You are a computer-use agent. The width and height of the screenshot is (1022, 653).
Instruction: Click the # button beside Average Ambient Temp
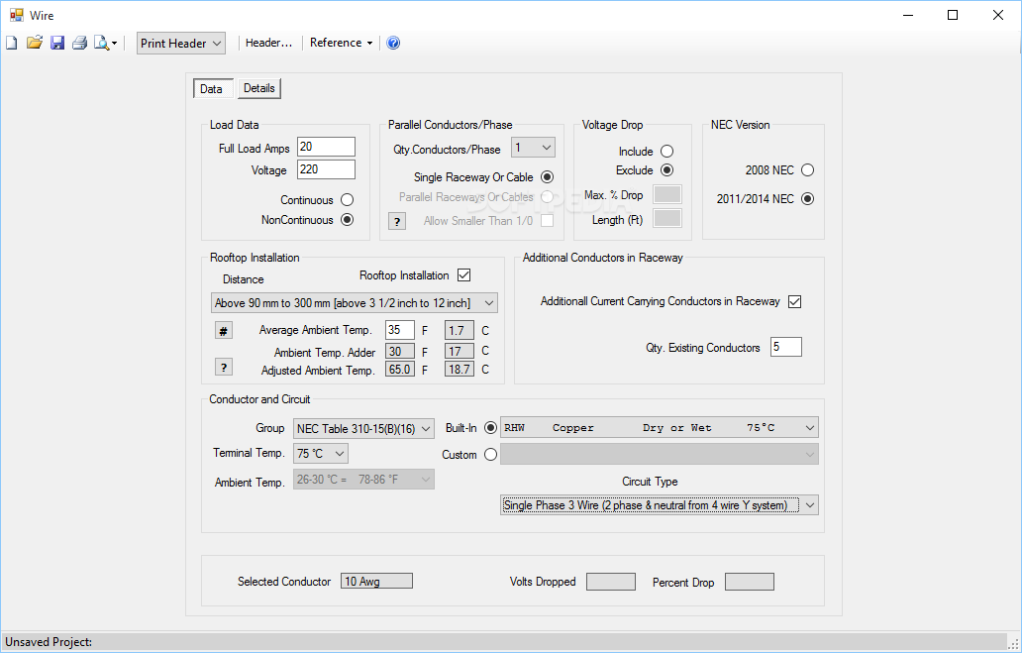click(224, 331)
